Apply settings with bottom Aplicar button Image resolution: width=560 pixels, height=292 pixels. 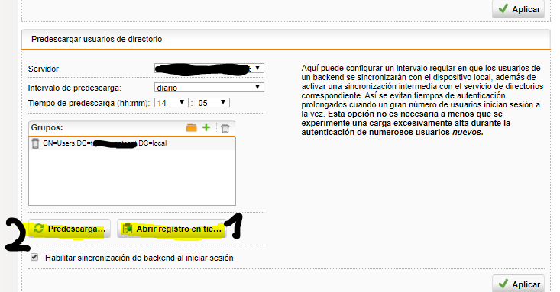[x=518, y=284]
